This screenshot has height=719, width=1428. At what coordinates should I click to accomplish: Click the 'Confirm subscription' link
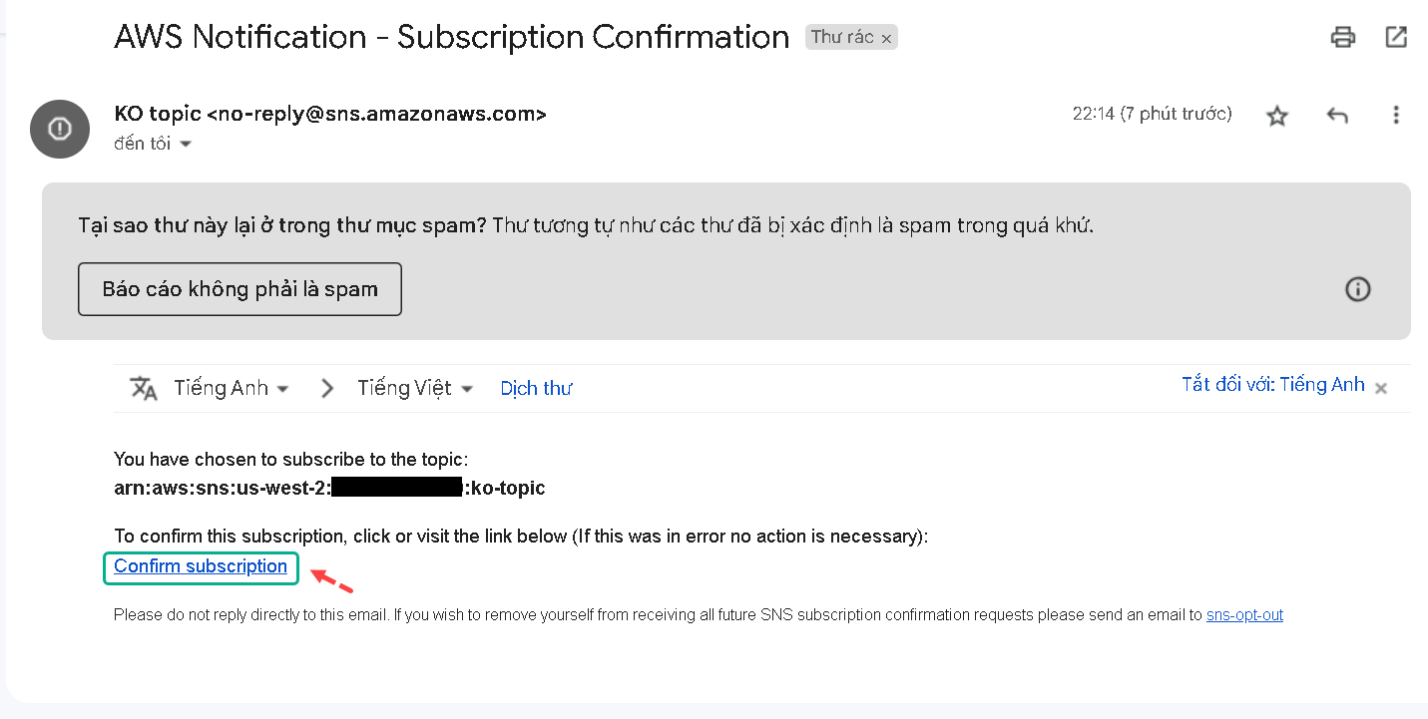tap(201, 566)
